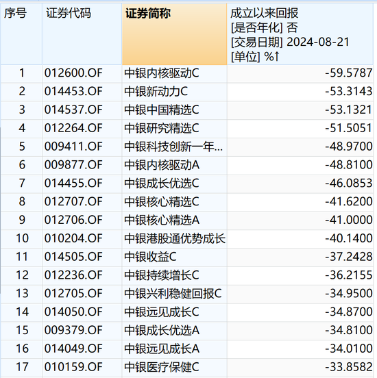Open fund 中银新动力C
This screenshot has width=377, height=378.
[x=156, y=91]
